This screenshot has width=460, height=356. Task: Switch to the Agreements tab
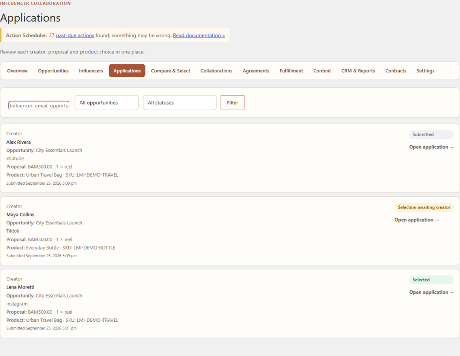point(256,71)
